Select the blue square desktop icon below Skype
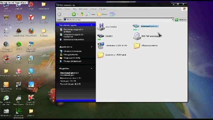 tap(31, 84)
